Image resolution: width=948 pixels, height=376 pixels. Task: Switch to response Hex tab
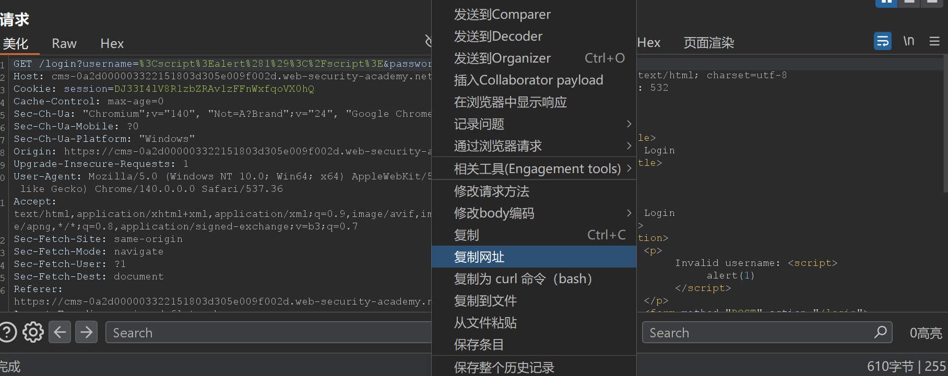coord(649,43)
